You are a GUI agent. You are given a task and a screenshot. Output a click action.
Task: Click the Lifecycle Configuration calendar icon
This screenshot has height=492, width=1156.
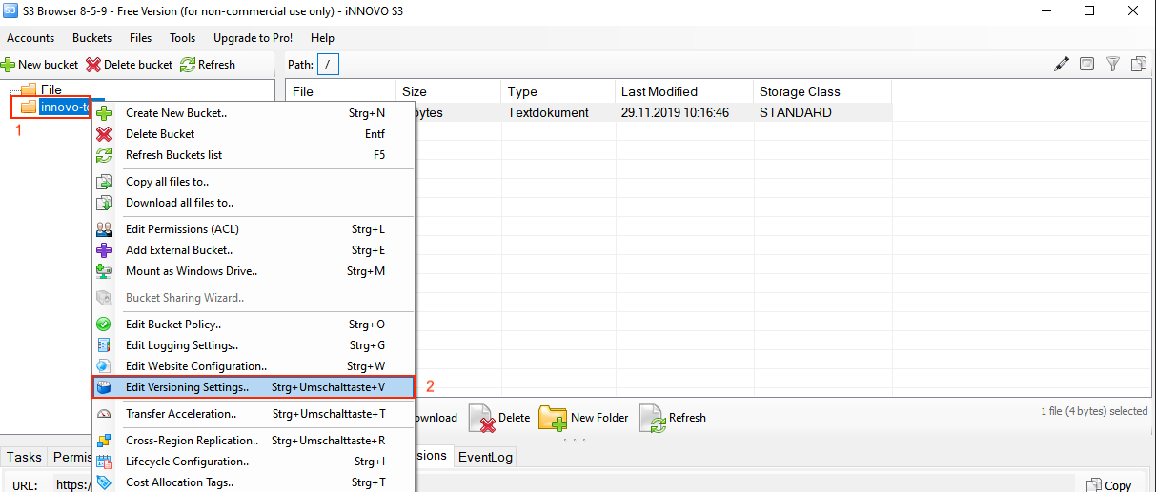click(x=105, y=462)
